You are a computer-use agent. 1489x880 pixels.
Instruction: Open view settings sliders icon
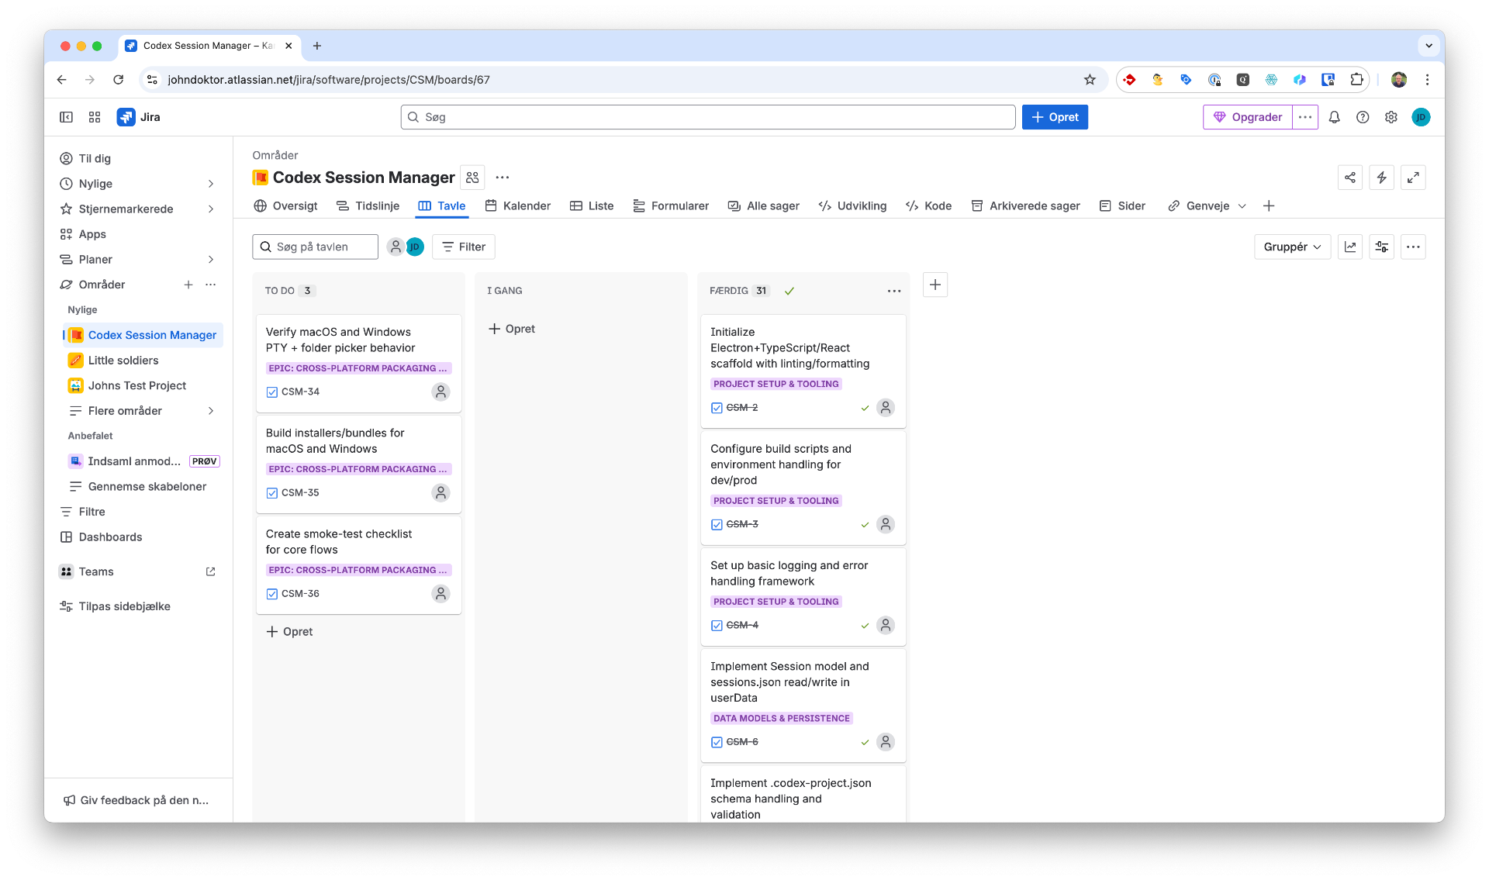(1381, 247)
